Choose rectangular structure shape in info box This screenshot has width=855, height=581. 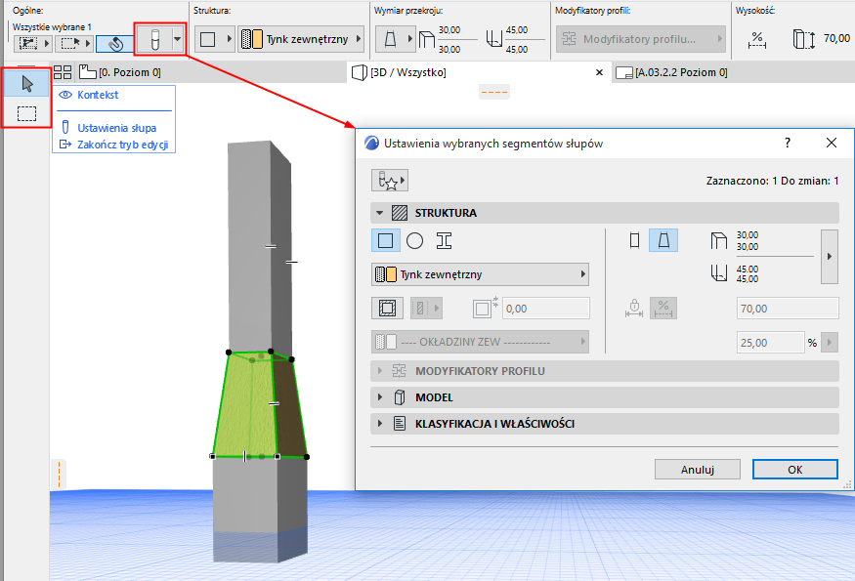tap(208, 39)
